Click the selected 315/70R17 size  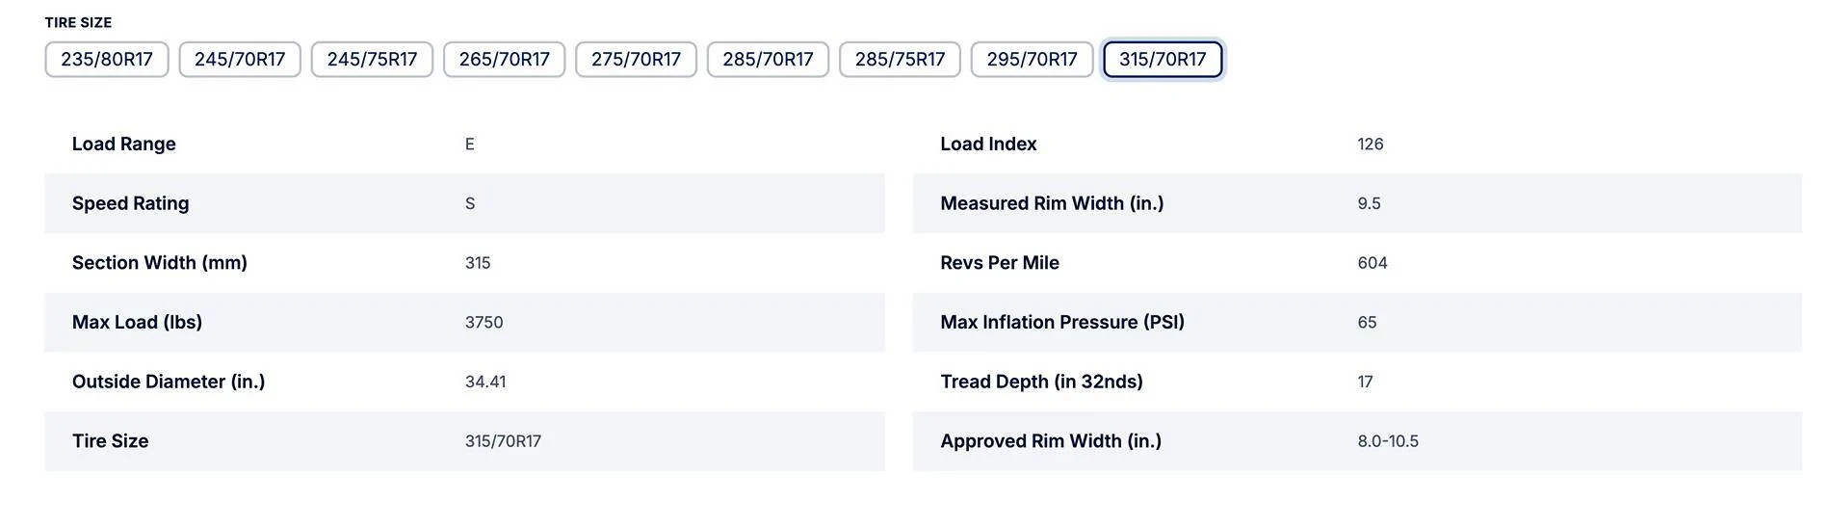pos(1163,60)
